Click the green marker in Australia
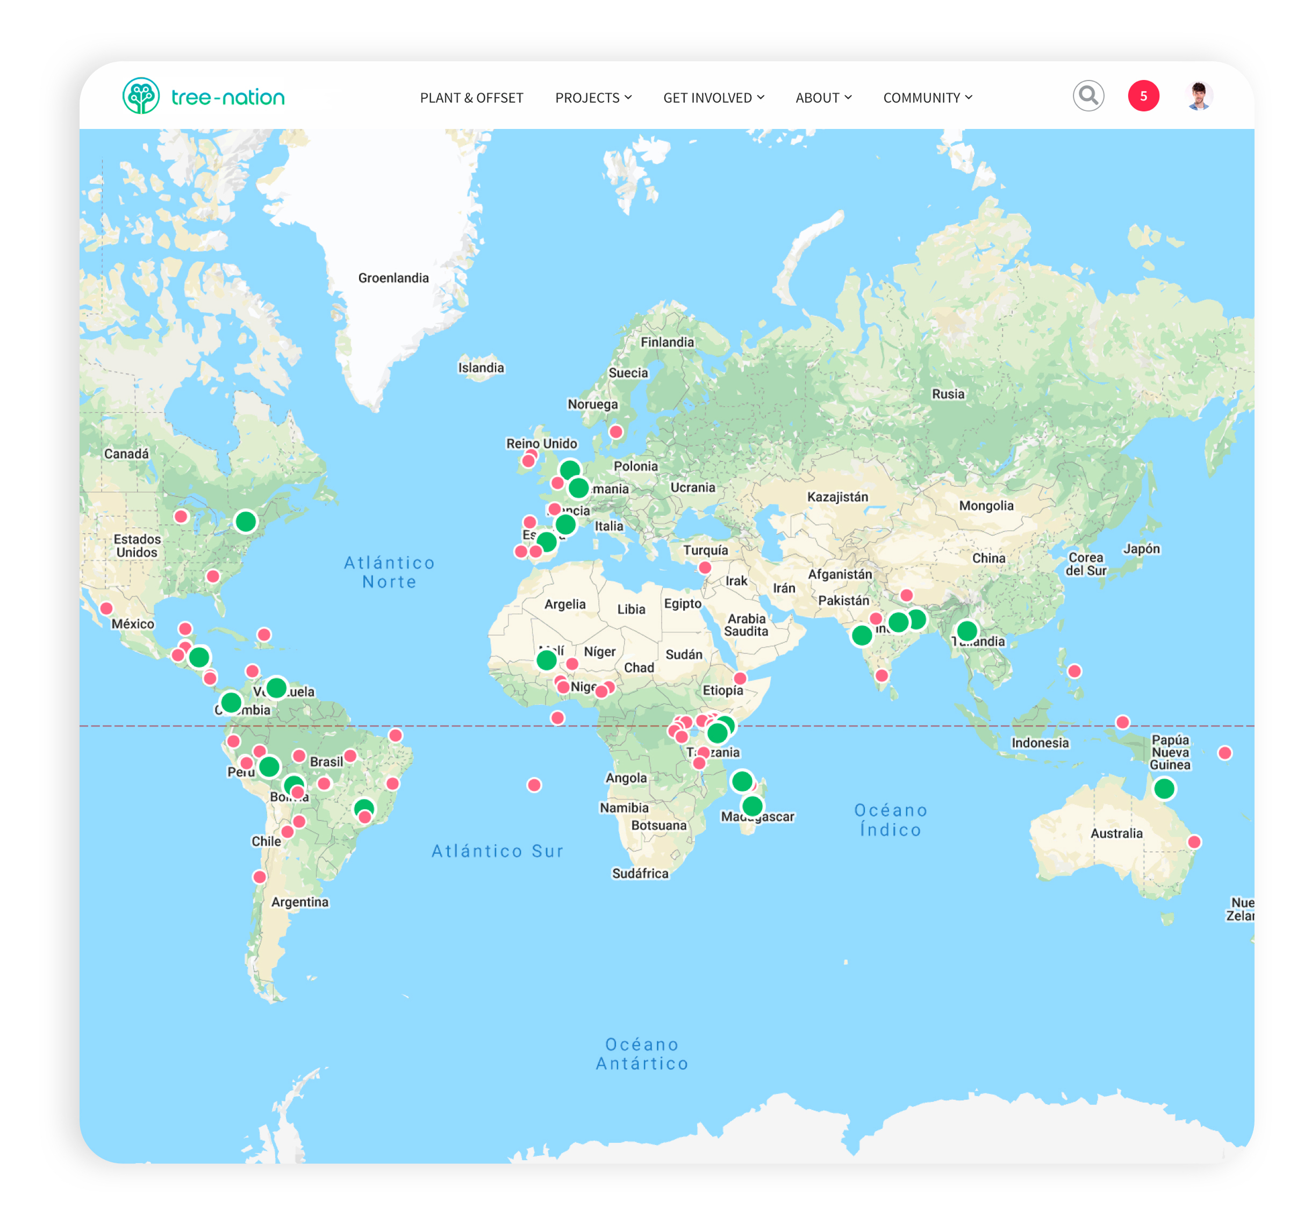 tap(1164, 788)
